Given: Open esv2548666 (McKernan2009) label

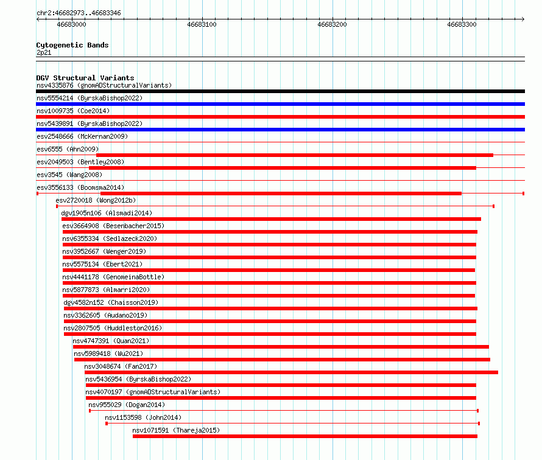Looking at the screenshot, I should point(82,136).
